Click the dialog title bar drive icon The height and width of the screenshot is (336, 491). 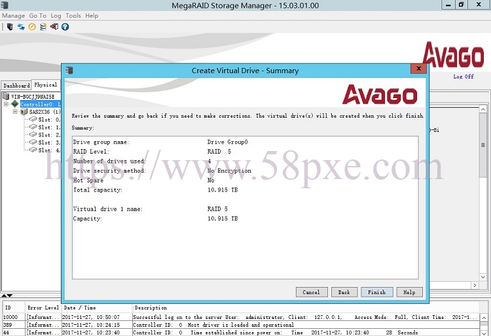tap(69, 71)
